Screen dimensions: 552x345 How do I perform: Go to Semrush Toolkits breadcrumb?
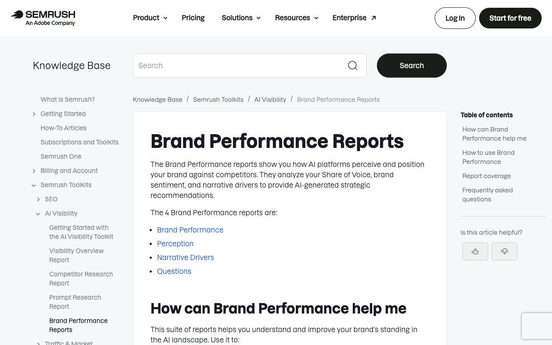[218, 100]
